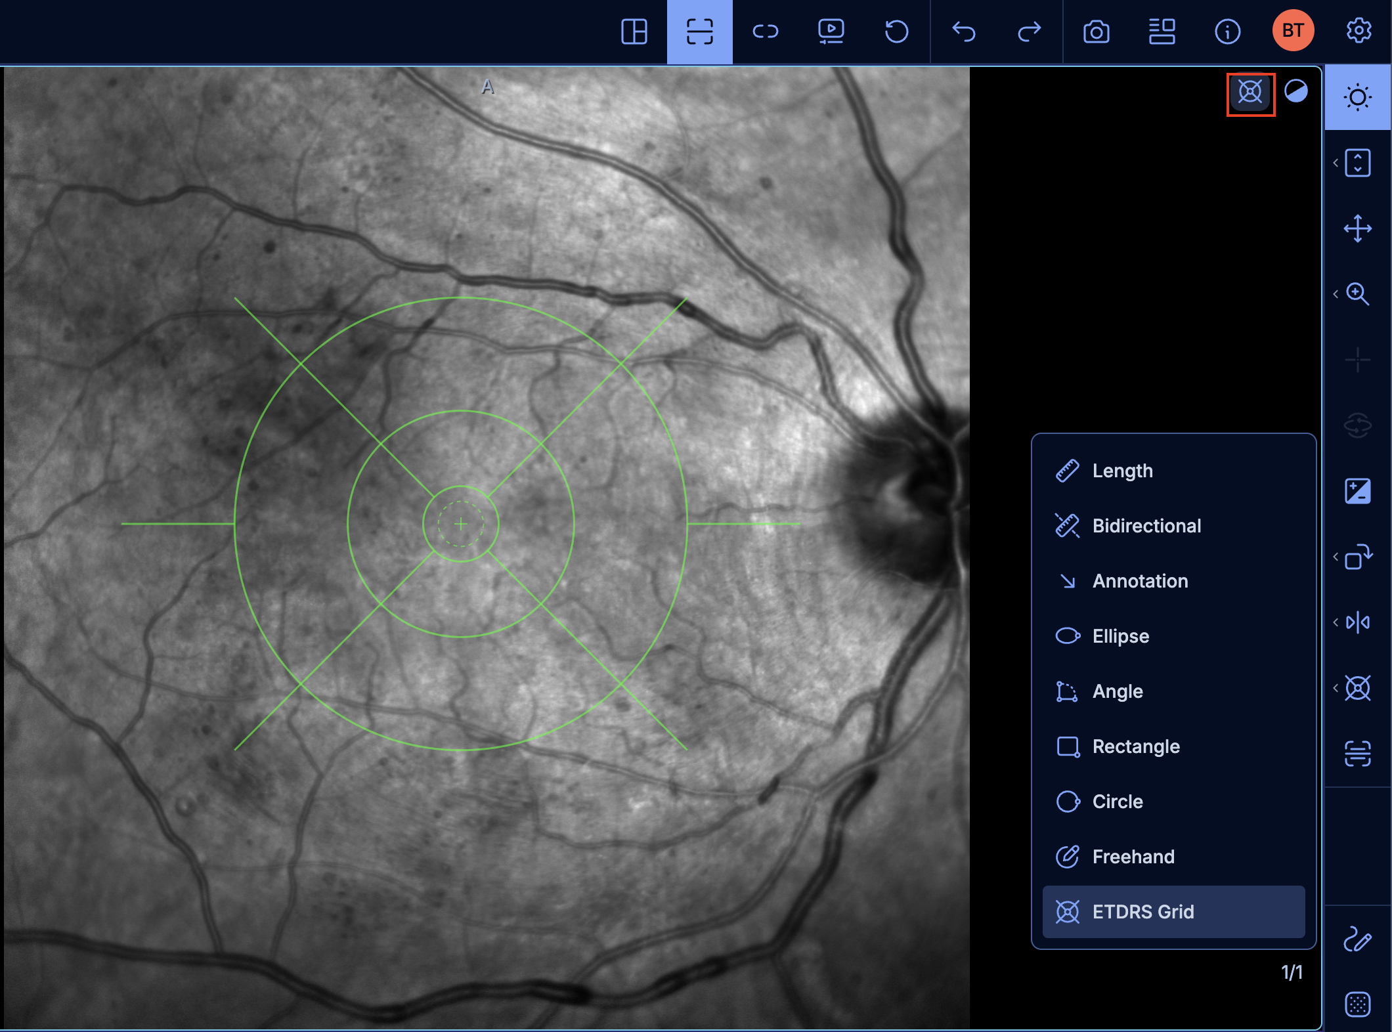Click the ETDRS Grid sidebar tool

click(x=1358, y=688)
